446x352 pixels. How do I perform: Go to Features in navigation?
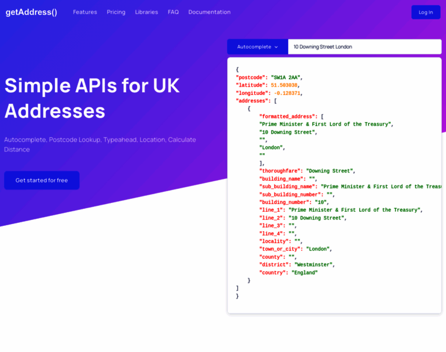[x=85, y=12]
